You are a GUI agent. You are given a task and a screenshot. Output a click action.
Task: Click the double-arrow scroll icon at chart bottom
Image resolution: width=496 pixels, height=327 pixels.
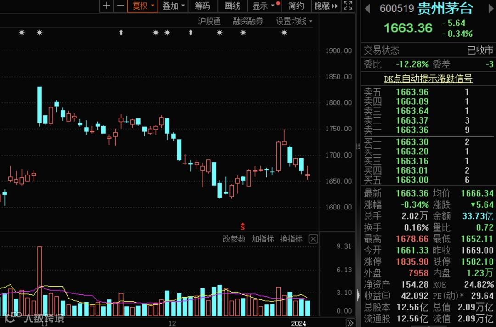click(350, 323)
